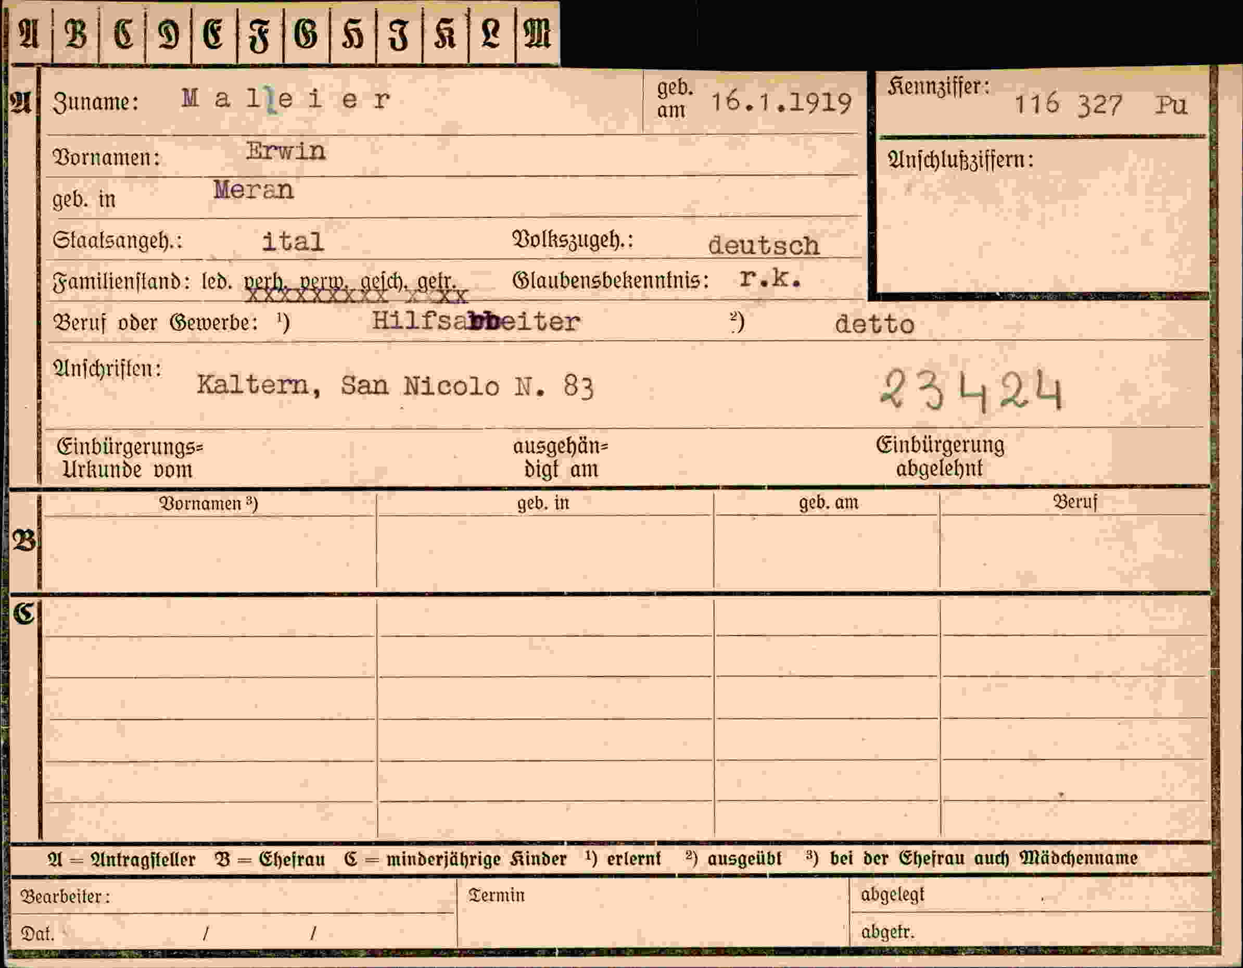Image resolution: width=1243 pixels, height=968 pixels.
Task: Click the 'Dat.' field
Action: click(233, 932)
